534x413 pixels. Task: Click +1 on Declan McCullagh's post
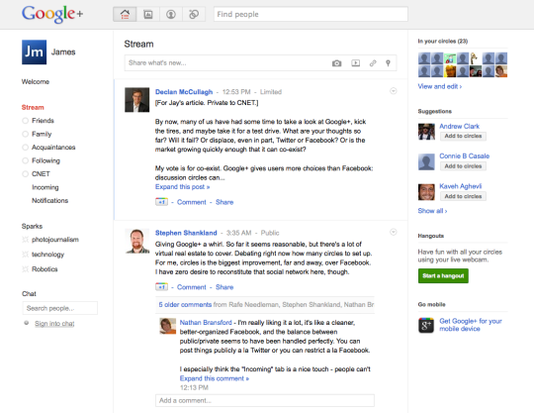coord(161,202)
